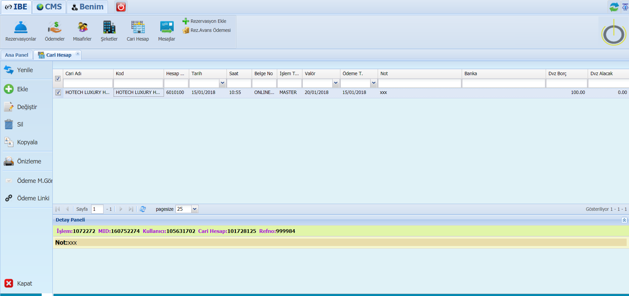Go to the previous grid page
The image size is (629, 296).
[67, 209]
